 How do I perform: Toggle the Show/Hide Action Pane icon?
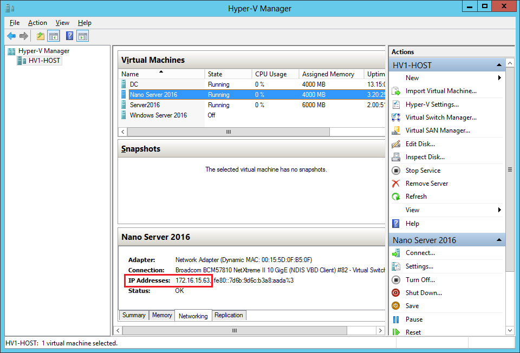click(82, 36)
